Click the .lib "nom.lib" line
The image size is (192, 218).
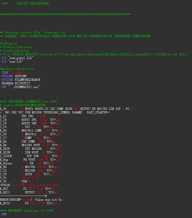click(12, 61)
